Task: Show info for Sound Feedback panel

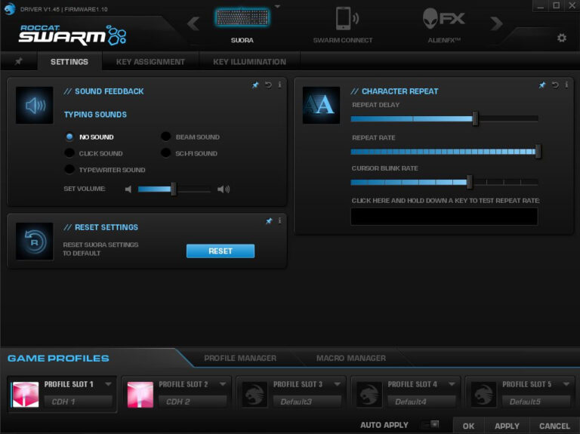Action: (x=279, y=85)
